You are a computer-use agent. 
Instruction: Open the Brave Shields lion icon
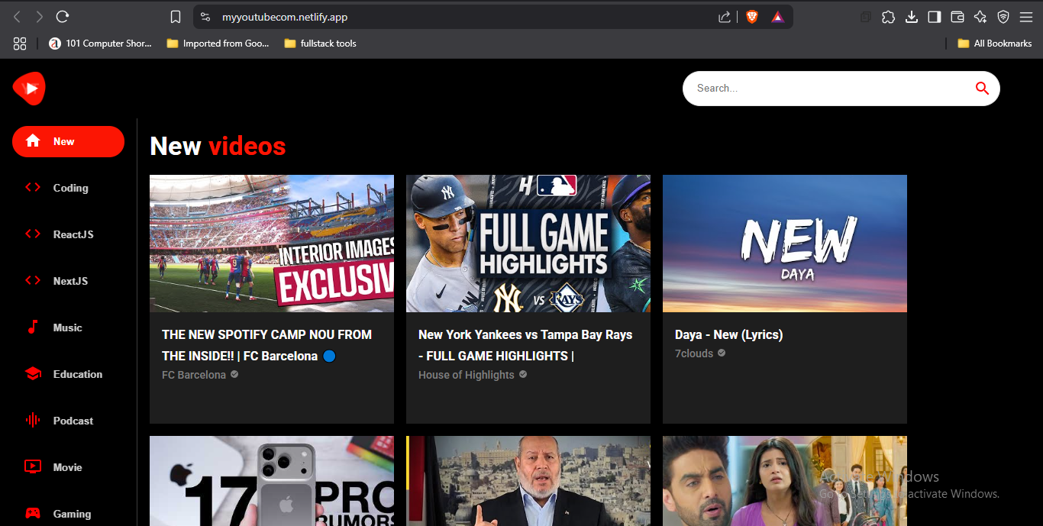coord(752,17)
